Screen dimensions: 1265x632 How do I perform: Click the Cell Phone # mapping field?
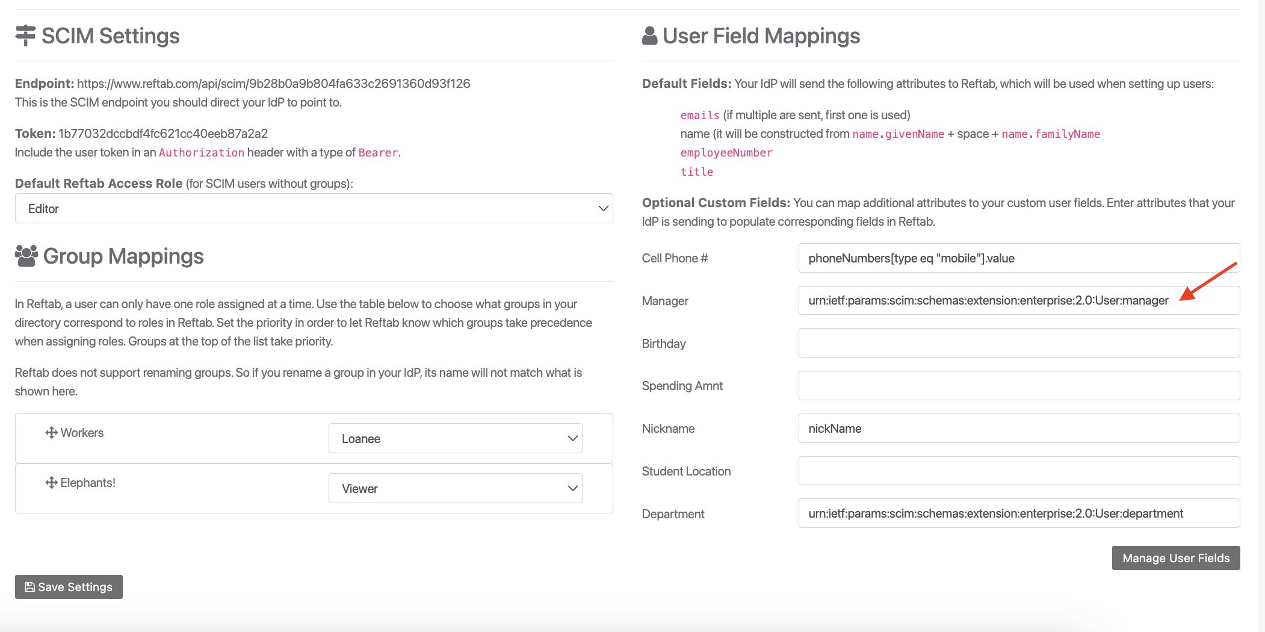[x=1019, y=258]
